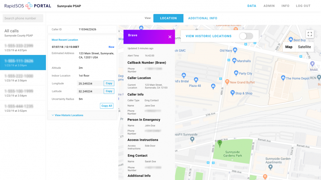Click the RapidSOS Portal logo
The image size is (321, 180).
coord(28,6)
